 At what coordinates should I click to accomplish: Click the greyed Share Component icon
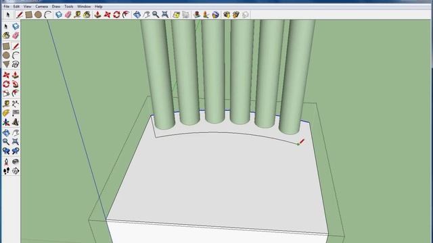coord(245,15)
